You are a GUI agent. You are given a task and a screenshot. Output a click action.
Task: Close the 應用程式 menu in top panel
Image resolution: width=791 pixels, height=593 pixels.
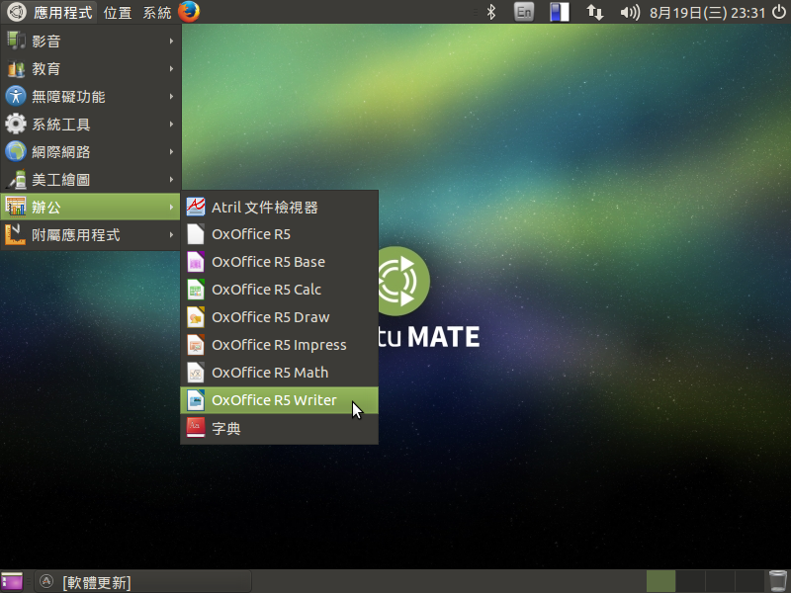[x=49, y=12]
